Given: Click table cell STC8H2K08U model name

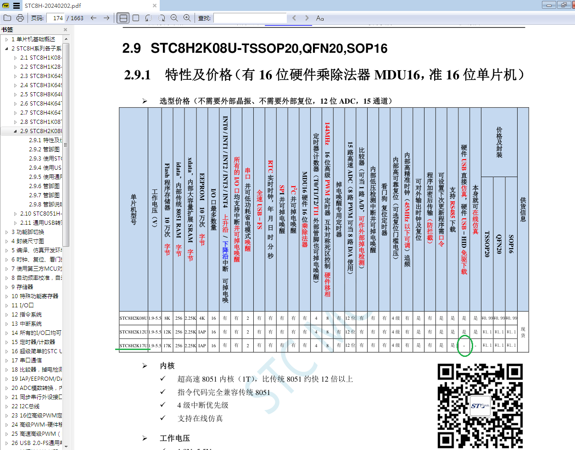Looking at the screenshot, I should coord(134,318).
